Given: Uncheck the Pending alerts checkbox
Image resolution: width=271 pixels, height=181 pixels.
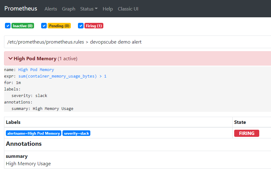Looking at the screenshot, I should click(44, 26).
